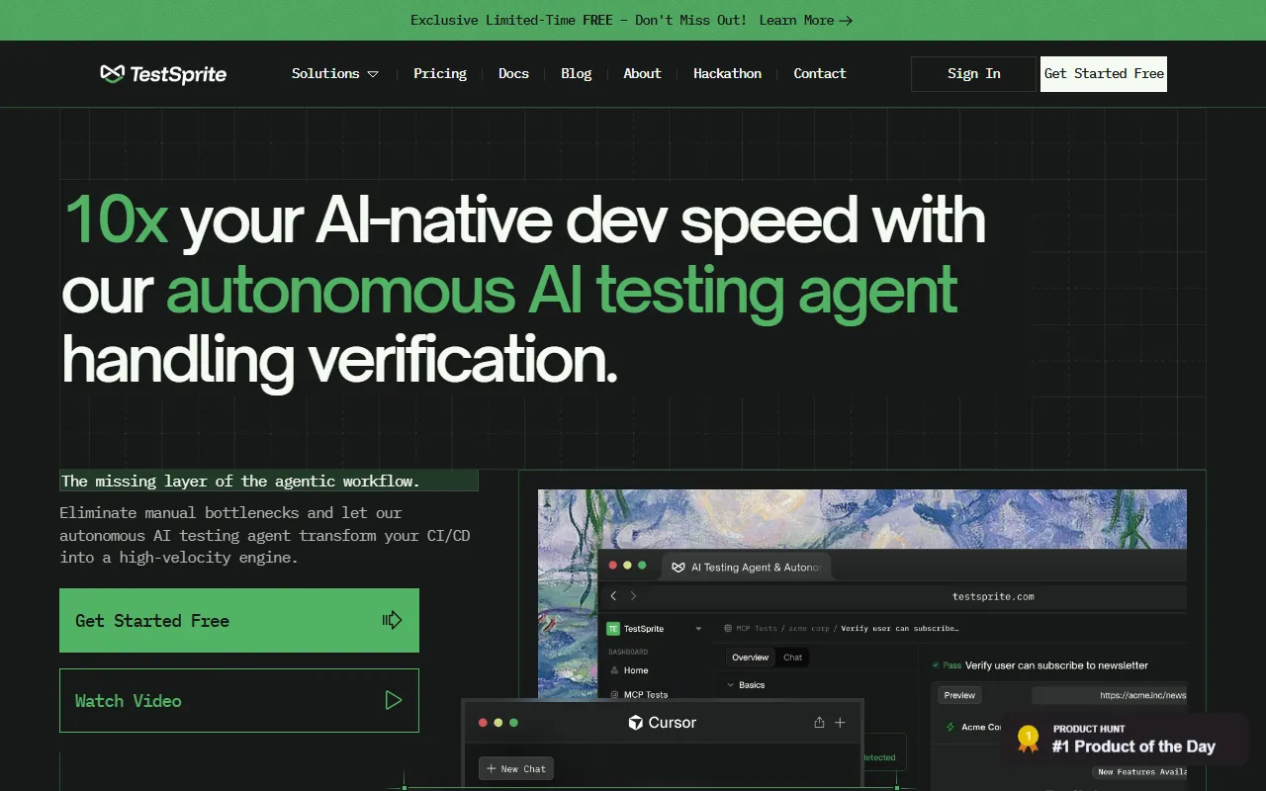Follow the Learn More banner link

(x=805, y=20)
